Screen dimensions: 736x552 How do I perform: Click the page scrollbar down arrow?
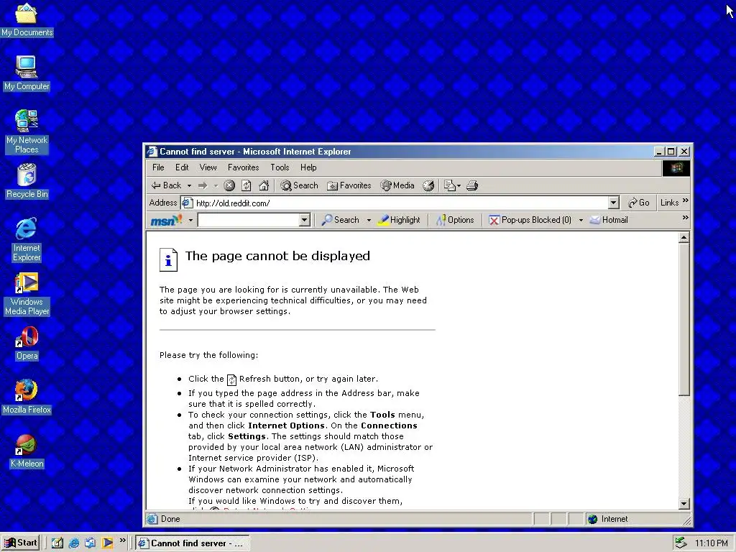(x=684, y=504)
